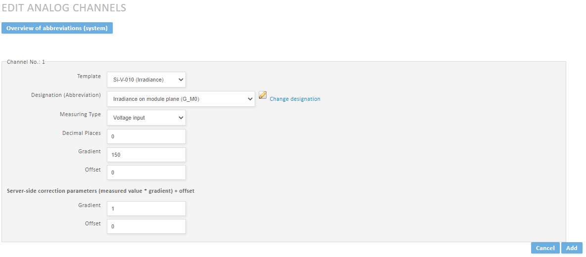The width and height of the screenshot is (586, 257).
Task: Click the Server-side correction parameters heading
Action: coord(100,190)
